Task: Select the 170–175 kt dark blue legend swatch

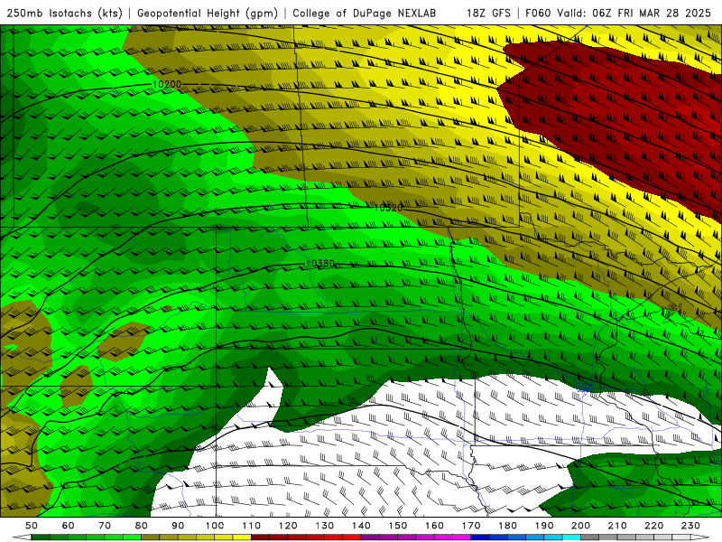Action: 480,537
